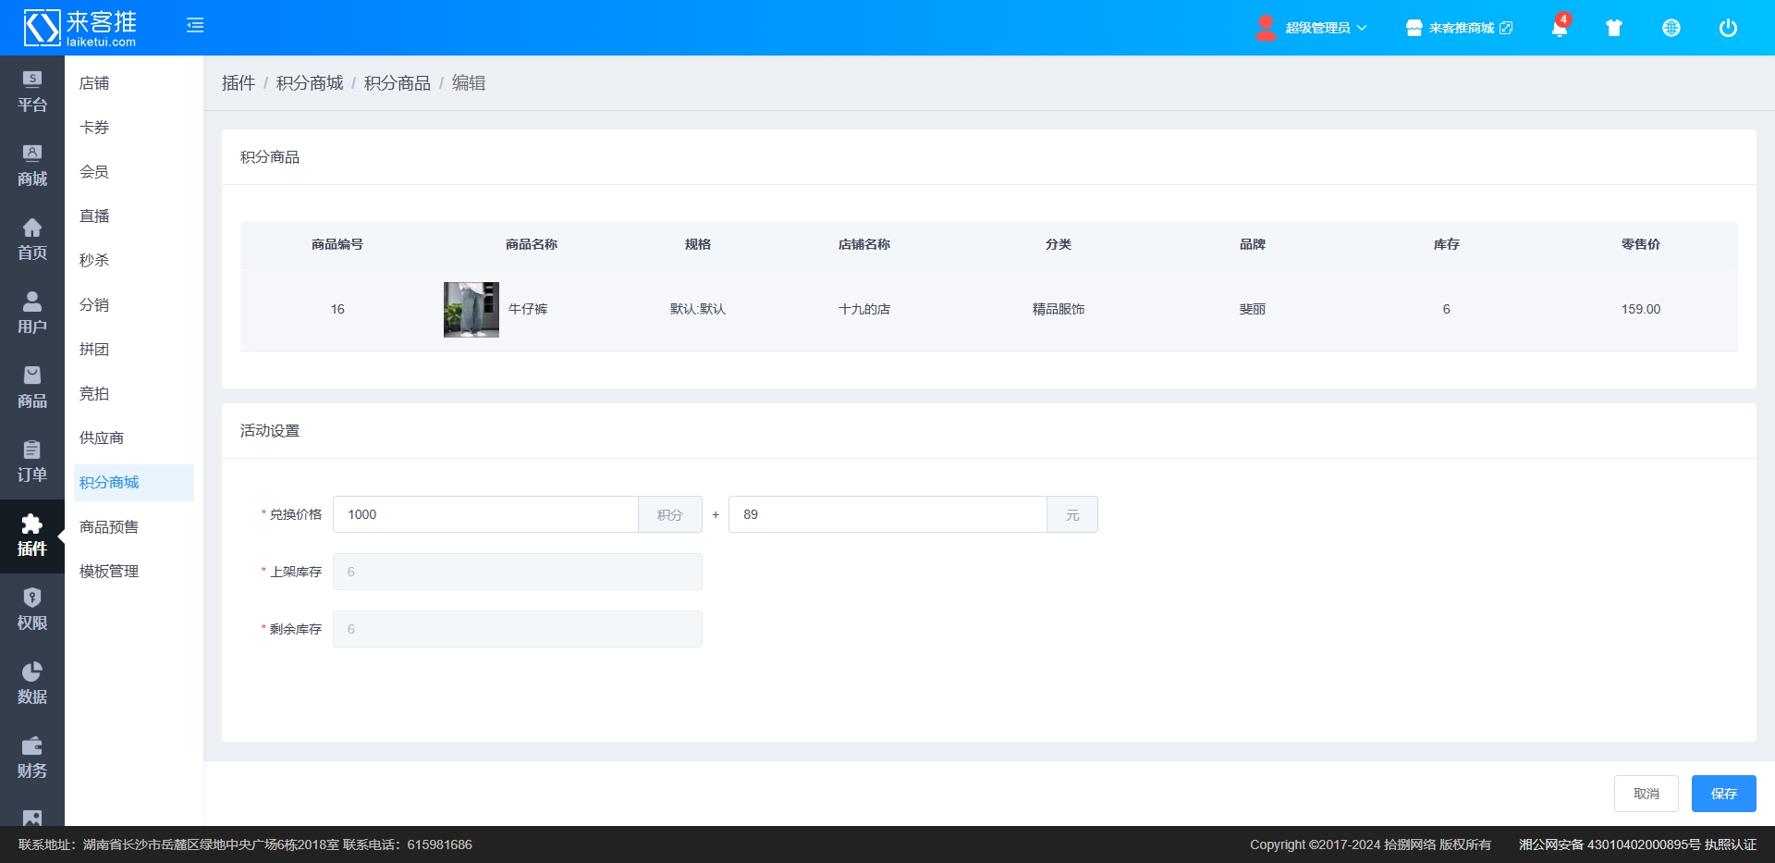This screenshot has height=863, width=1775.
Task: Collapse the sidebar with the menu fold icon
Action: pos(194,26)
